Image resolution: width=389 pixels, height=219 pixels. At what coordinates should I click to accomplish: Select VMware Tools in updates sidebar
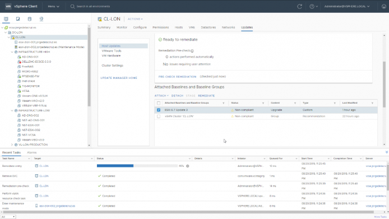(x=112, y=51)
